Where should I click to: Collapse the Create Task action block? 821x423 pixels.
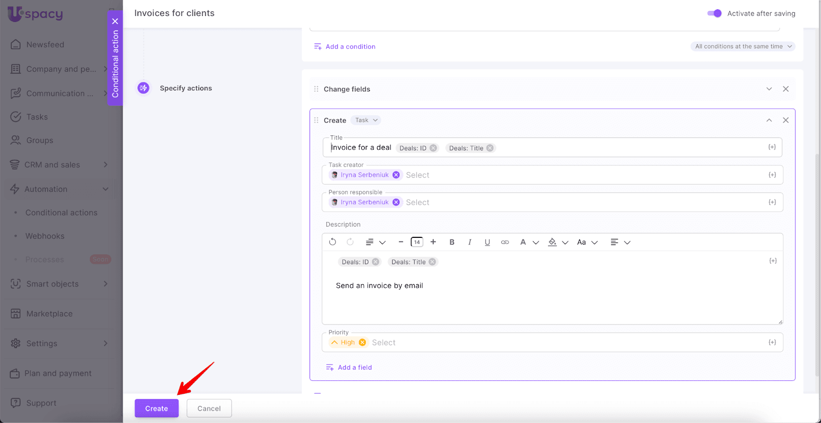coord(769,120)
